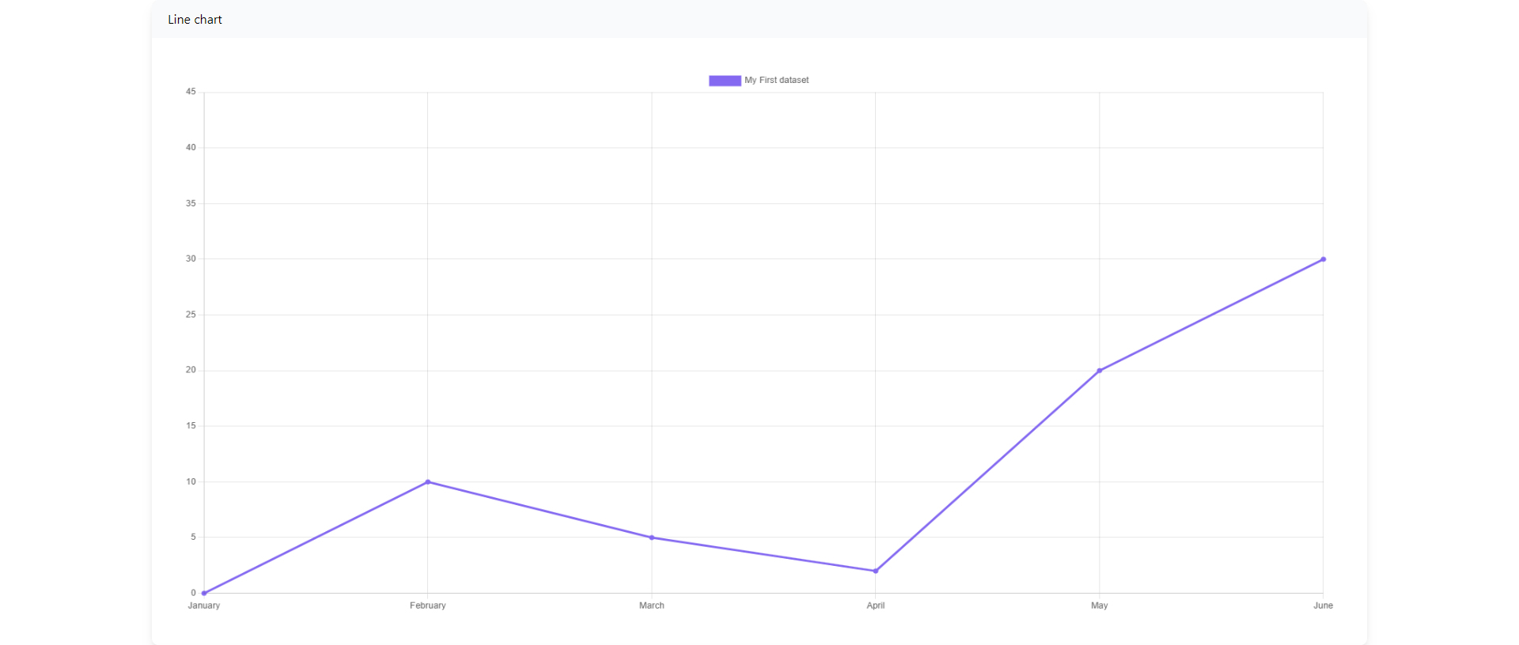Image resolution: width=1519 pixels, height=645 pixels.
Task: Click the 40 y-axis tick label
Action: click(x=191, y=147)
